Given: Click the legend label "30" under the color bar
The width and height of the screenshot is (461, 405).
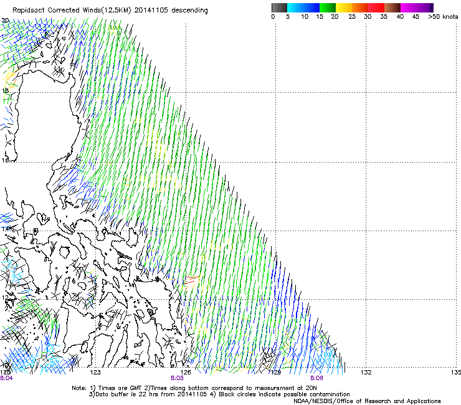Looking at the screenshot, I should click(368, 17).
